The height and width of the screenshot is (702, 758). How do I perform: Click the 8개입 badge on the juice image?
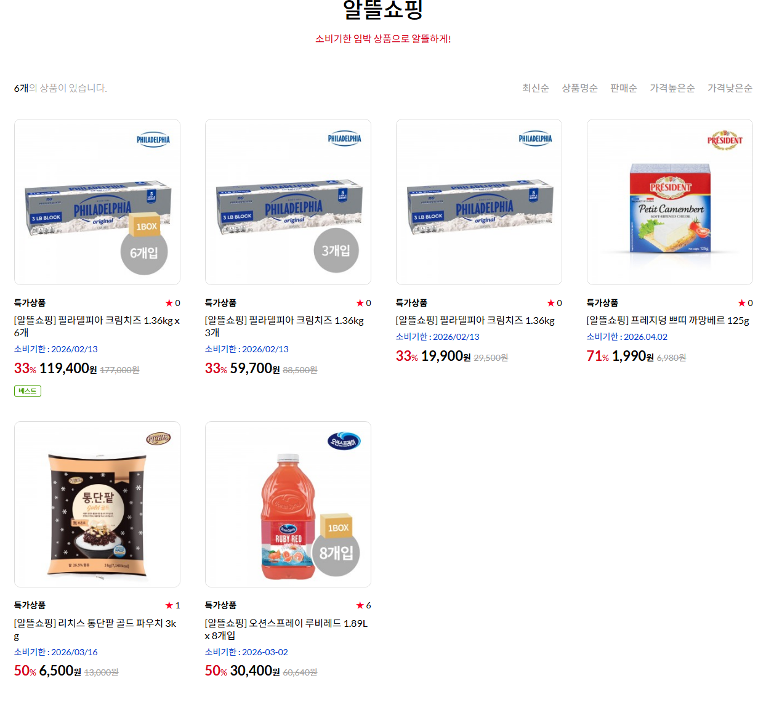[336, 553]
